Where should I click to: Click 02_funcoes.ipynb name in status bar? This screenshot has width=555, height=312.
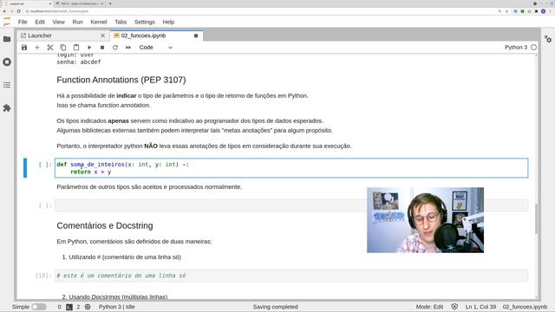coord(525,307)
